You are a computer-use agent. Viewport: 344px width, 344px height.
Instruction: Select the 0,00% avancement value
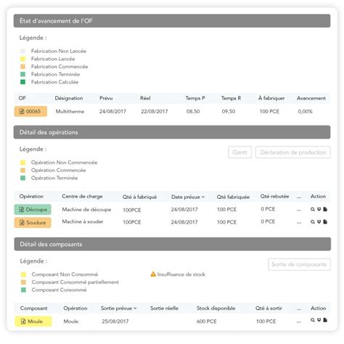point(305,111)
